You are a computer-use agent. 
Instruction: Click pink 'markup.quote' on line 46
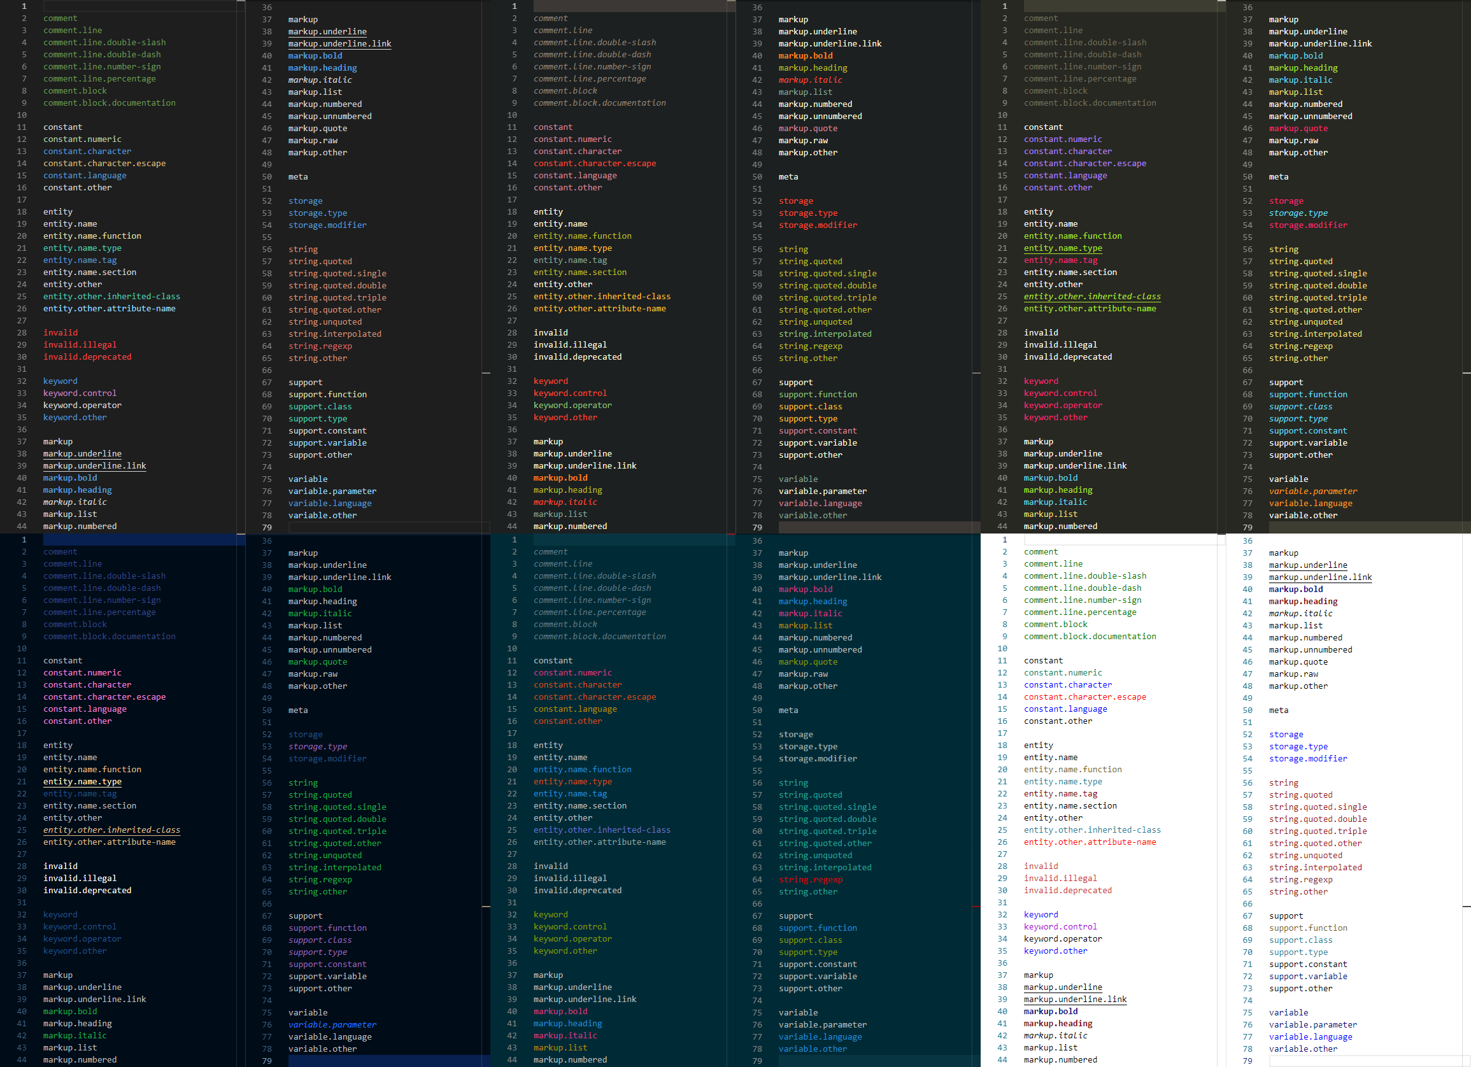pos(1298,129)
